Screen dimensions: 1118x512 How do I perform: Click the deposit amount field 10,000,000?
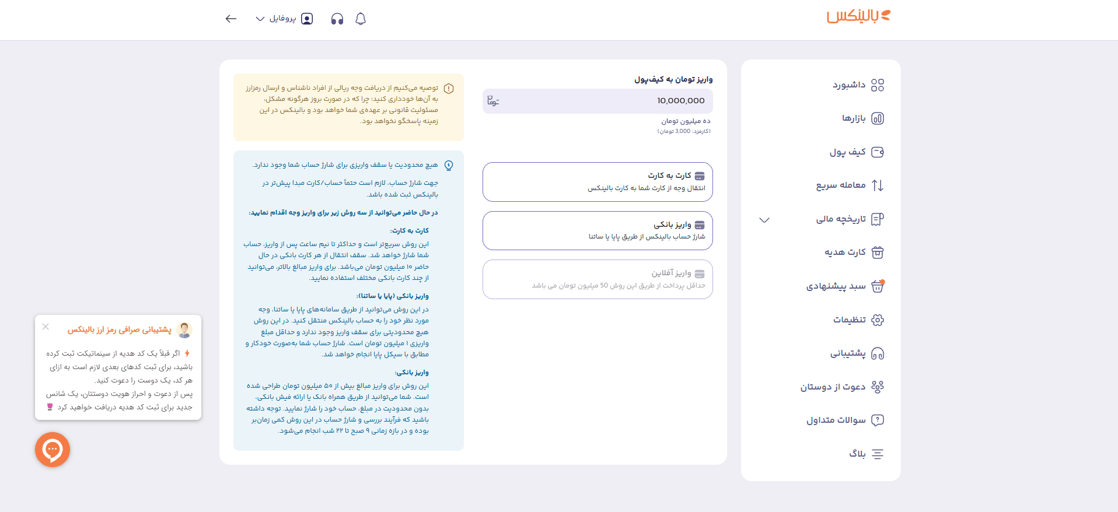tap(598, 101)
